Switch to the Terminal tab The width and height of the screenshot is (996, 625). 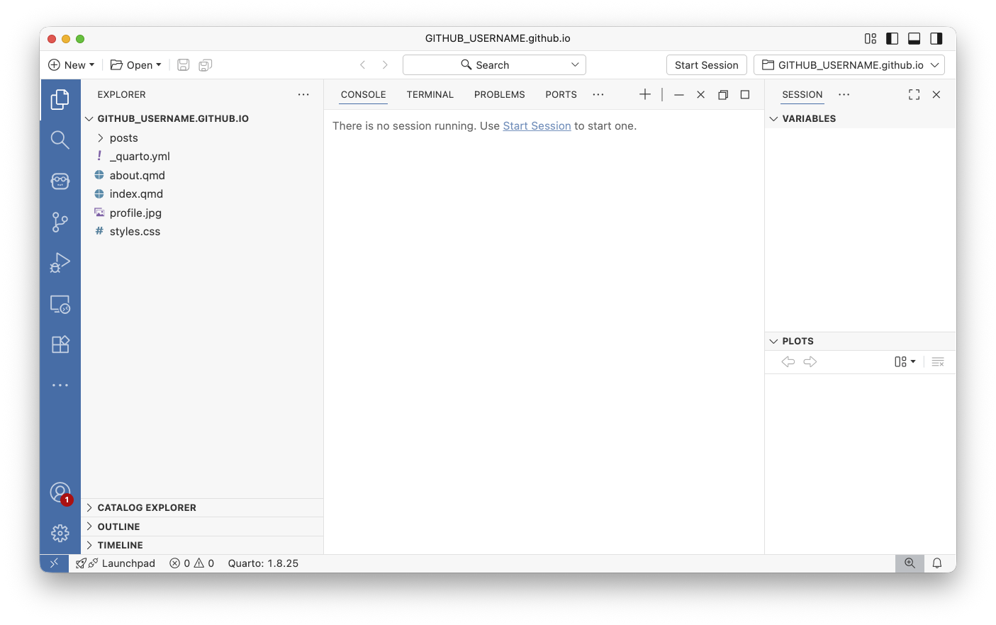(430, 95)
